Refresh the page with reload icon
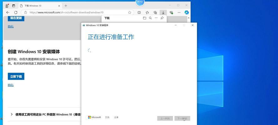The width and height of the screenshot is (278, 125). click(16, 12)
